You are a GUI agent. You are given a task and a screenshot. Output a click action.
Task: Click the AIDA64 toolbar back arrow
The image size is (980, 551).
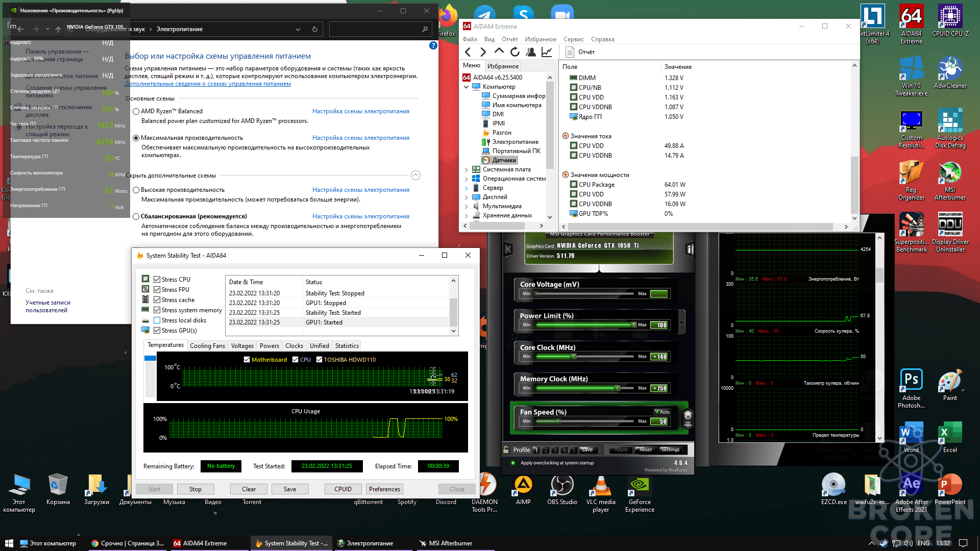(x=468, y=52)
